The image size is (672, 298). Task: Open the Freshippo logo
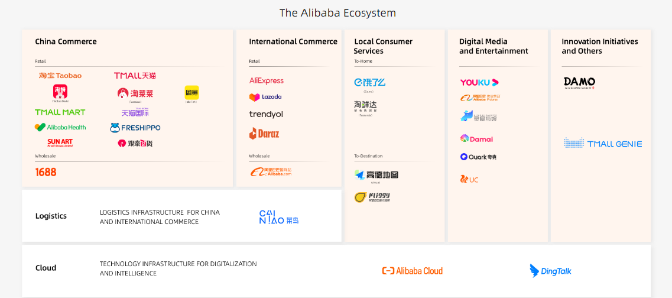(135, 128)
